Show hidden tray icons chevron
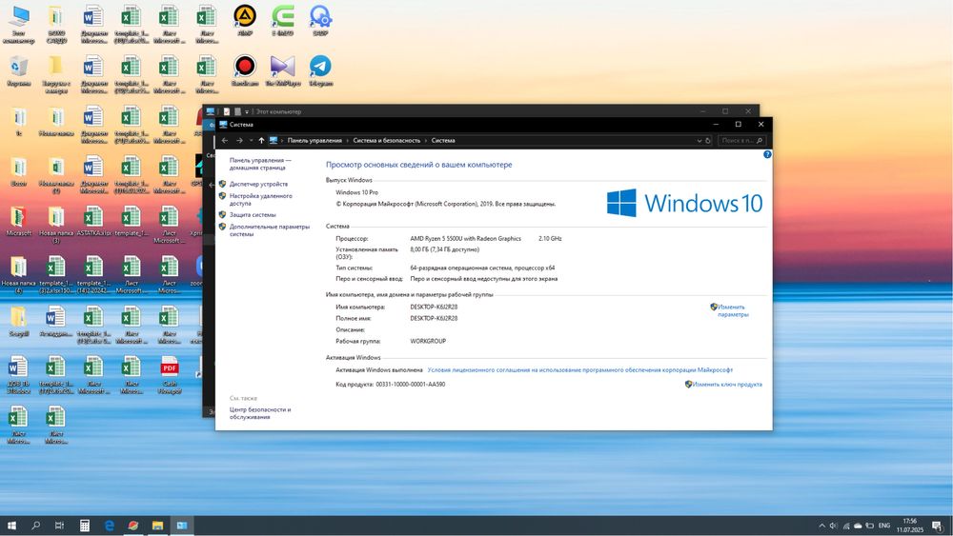The image size is (953, 536). [821, 526]
